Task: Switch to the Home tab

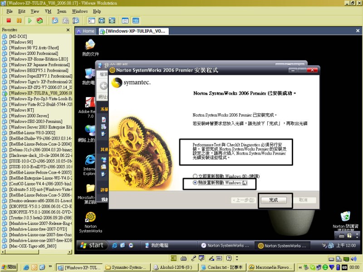Action: pyautogui.click(x=86, y=31)
